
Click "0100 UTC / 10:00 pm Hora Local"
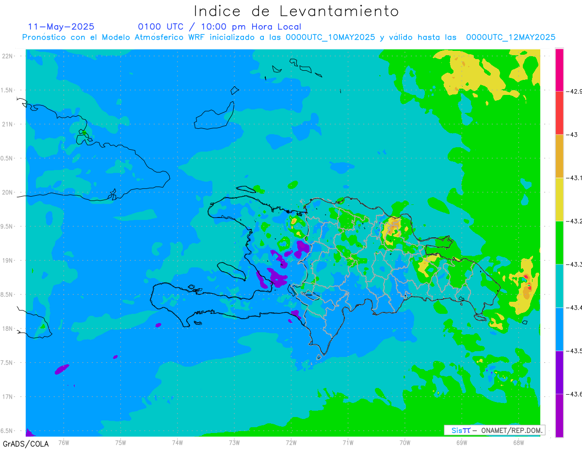point(219,27)
